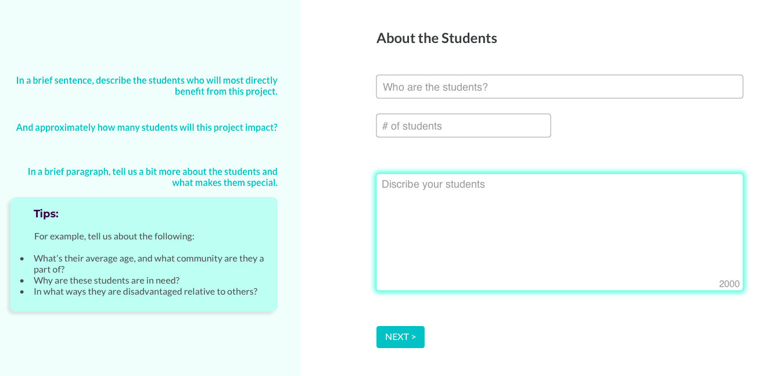761x376 pixels.
Task: Click the bullet before 'Why are these students'
Action: point(22,280)
